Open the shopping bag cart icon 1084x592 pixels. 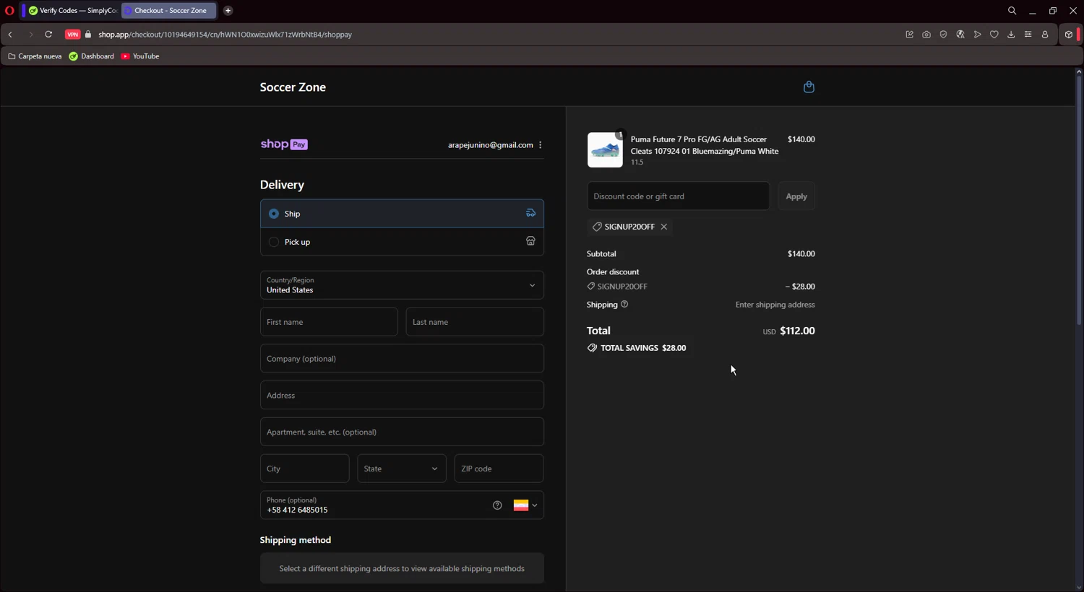pos(809,87)
